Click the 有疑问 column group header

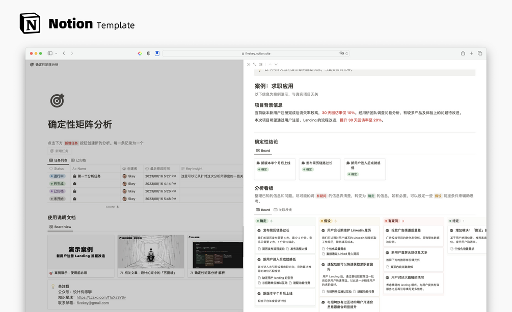point(391,221)
